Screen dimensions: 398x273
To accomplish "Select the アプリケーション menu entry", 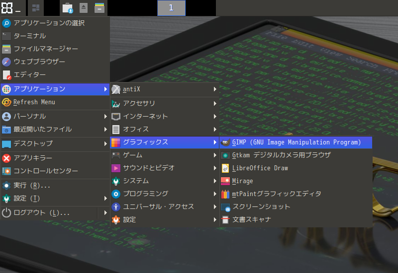I will 55,89.
